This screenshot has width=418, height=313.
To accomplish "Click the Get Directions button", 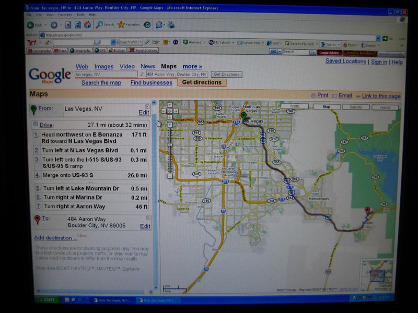I will pos(227,74).
